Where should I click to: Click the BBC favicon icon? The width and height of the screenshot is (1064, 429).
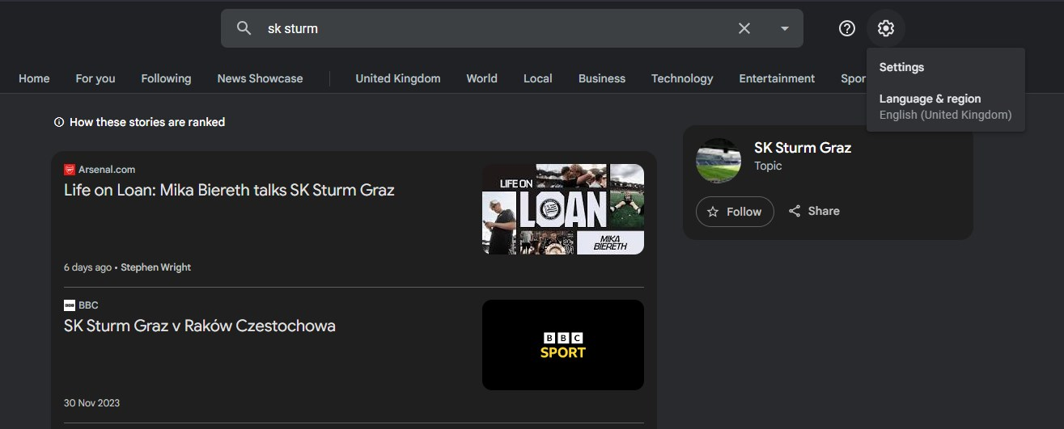(69, 305)
